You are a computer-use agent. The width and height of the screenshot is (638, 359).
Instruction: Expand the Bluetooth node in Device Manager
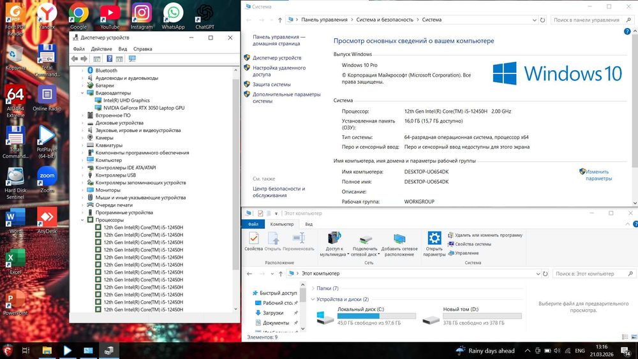pos(82,70)
